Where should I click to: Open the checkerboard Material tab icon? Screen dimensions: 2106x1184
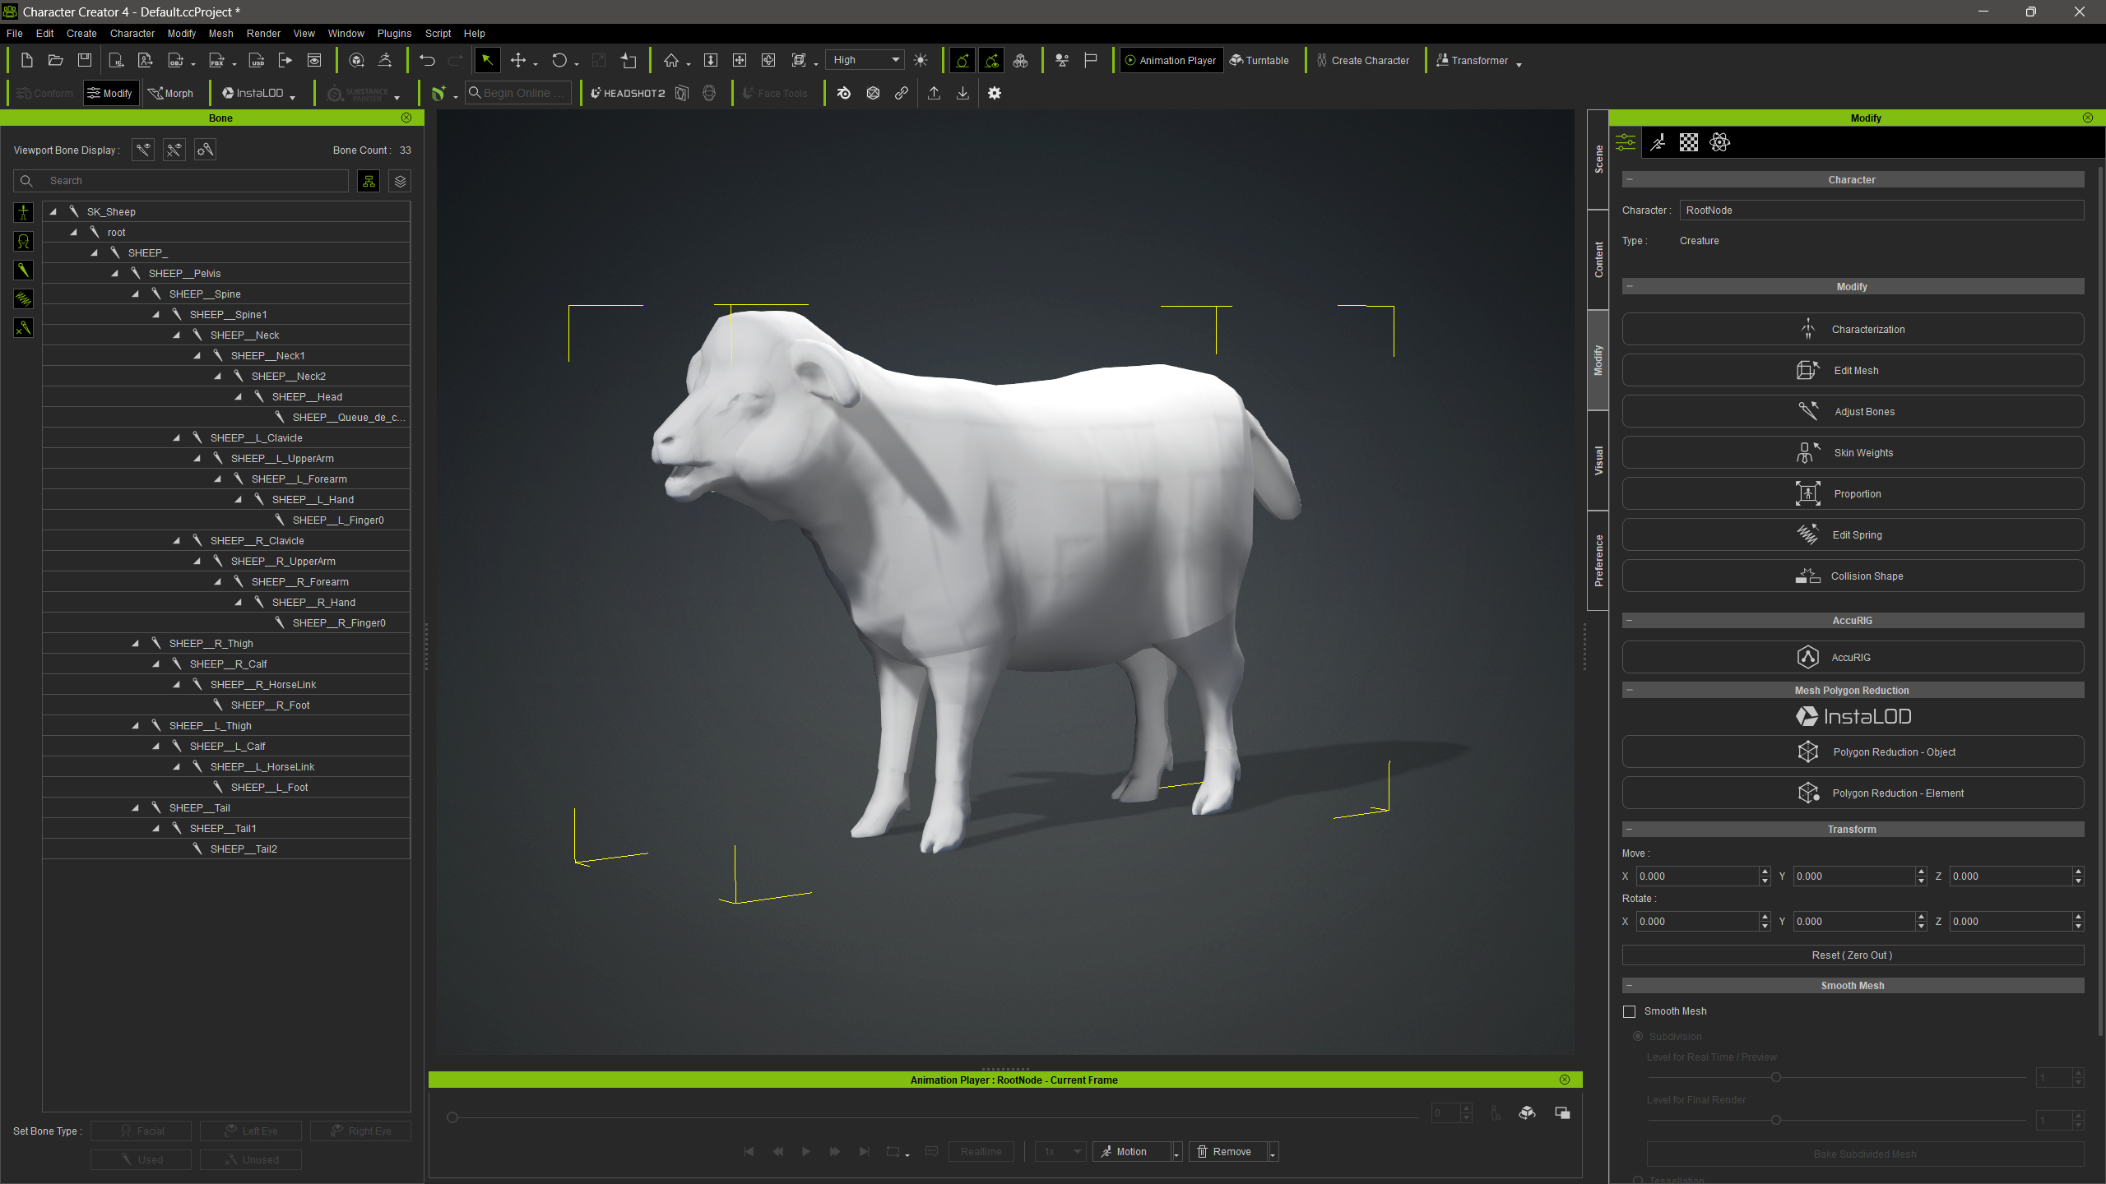(1689, 142)
